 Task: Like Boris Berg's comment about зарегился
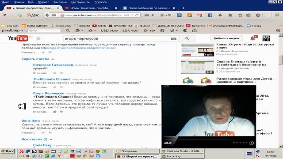[x=43, y=132]
